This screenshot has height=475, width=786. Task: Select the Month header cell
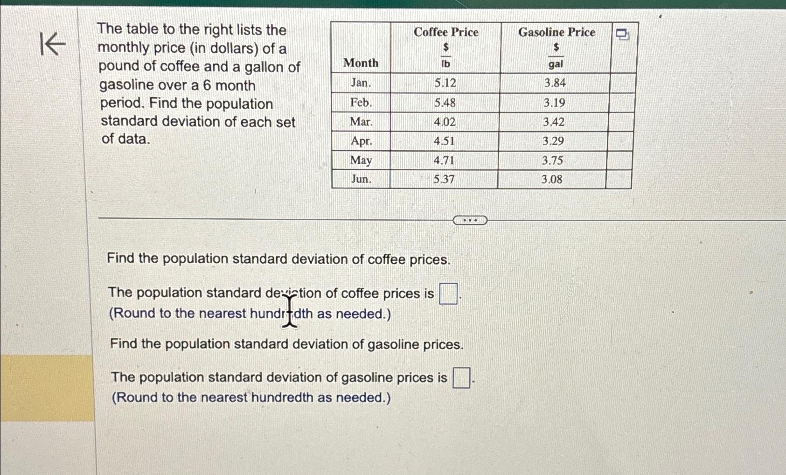[362, 63]
